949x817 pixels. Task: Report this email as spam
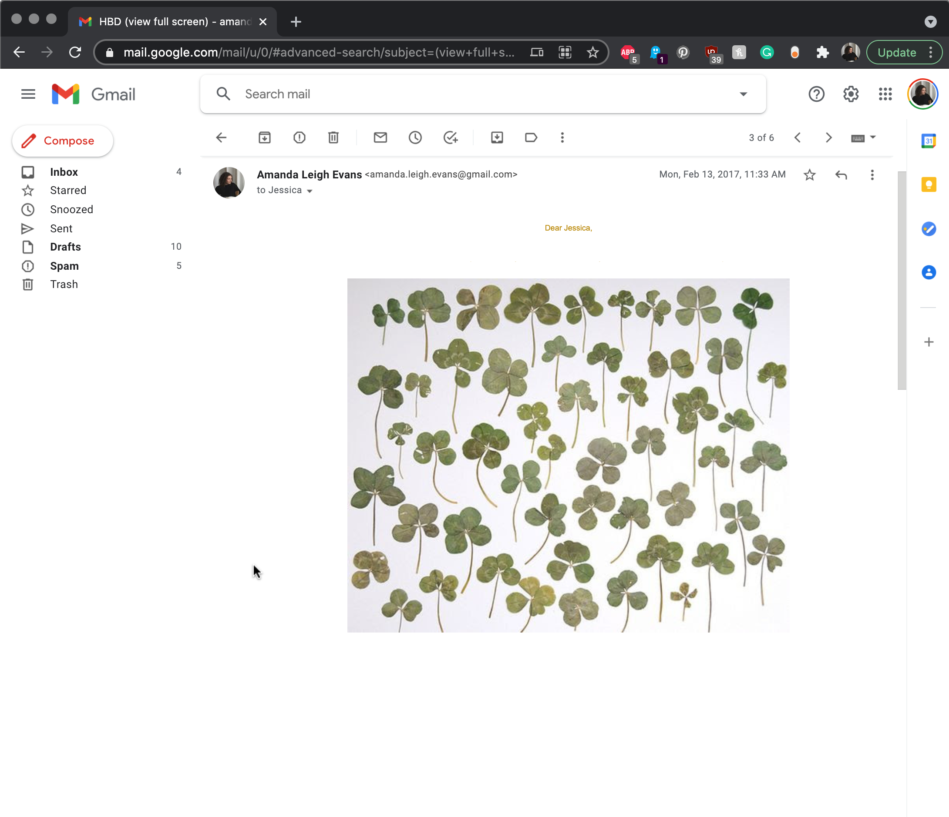point(299,137)
